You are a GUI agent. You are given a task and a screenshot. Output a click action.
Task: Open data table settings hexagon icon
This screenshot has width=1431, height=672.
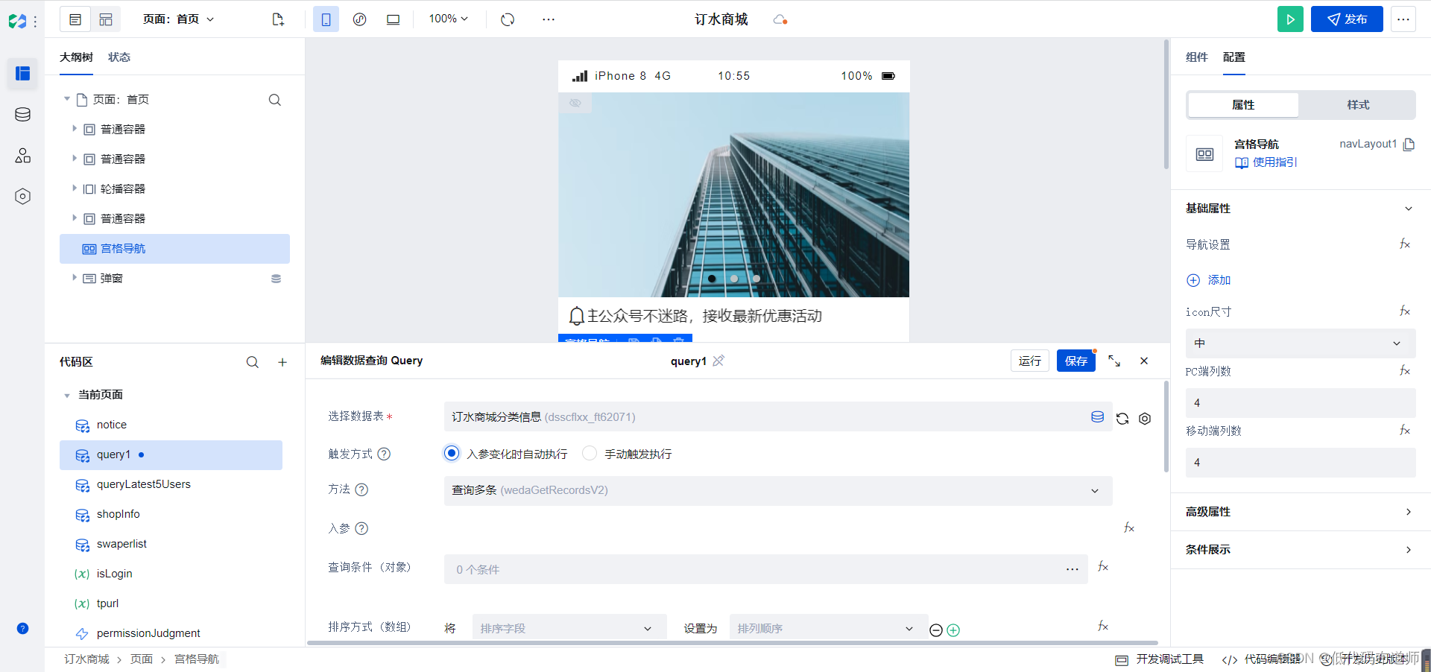tap(1145, 419)
